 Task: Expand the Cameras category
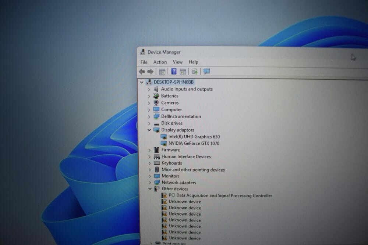tap(149, 103)
